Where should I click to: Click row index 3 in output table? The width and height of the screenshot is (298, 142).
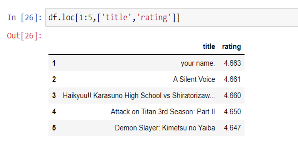[54, 96]
